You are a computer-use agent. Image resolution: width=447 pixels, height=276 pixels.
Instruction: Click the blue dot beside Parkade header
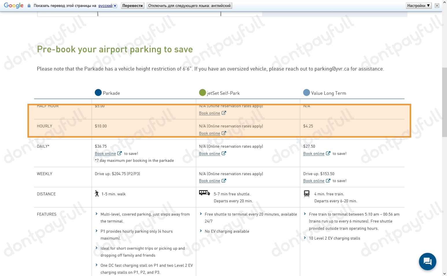coord(99,92)
